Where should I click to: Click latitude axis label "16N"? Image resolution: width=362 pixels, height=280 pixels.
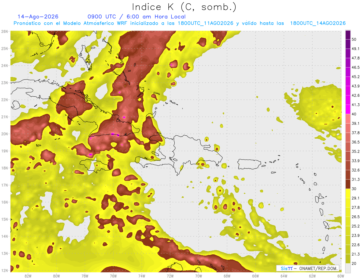(5, 202)
